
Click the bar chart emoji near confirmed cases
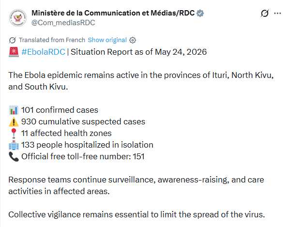tap(14, 110)
